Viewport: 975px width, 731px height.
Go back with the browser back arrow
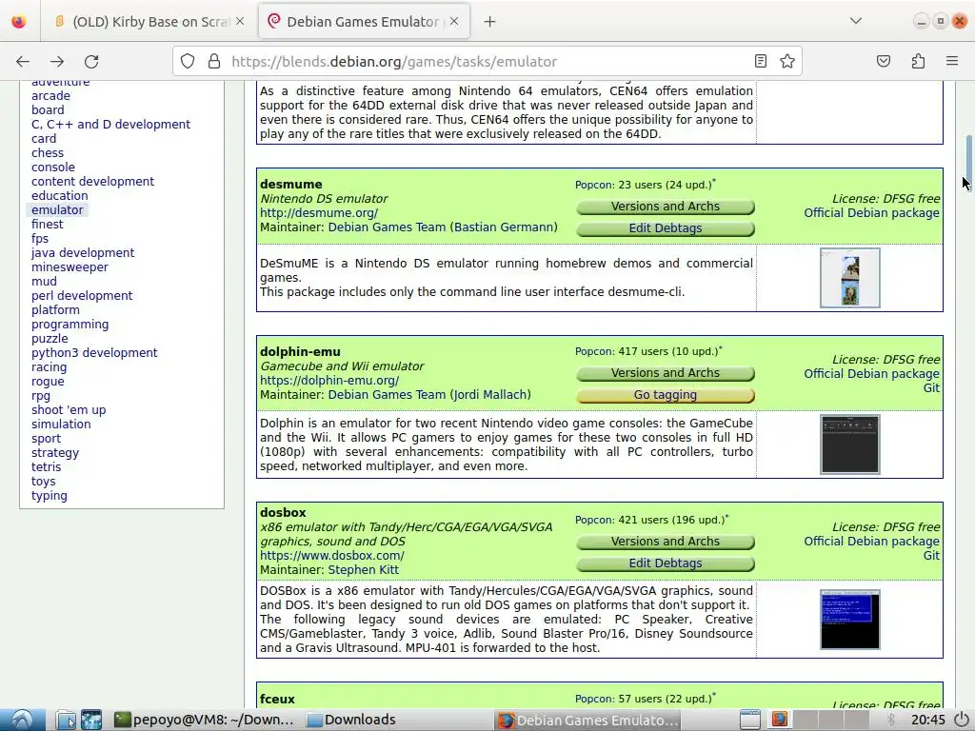point(23,62)
